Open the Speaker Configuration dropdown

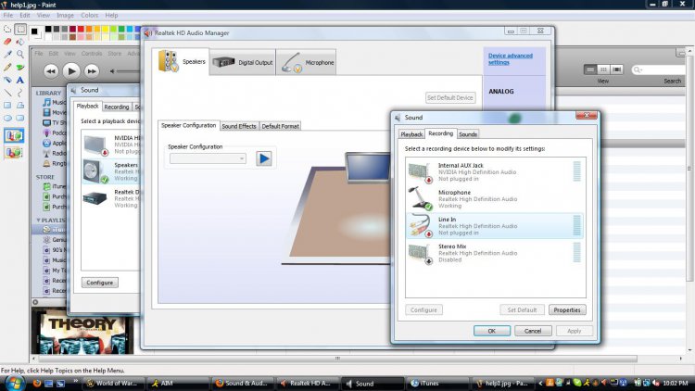[x=208, y=158]
